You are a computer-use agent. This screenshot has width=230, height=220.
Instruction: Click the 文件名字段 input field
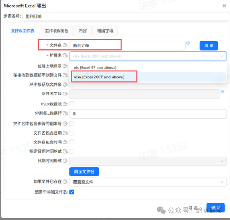[x=145, y=94]
